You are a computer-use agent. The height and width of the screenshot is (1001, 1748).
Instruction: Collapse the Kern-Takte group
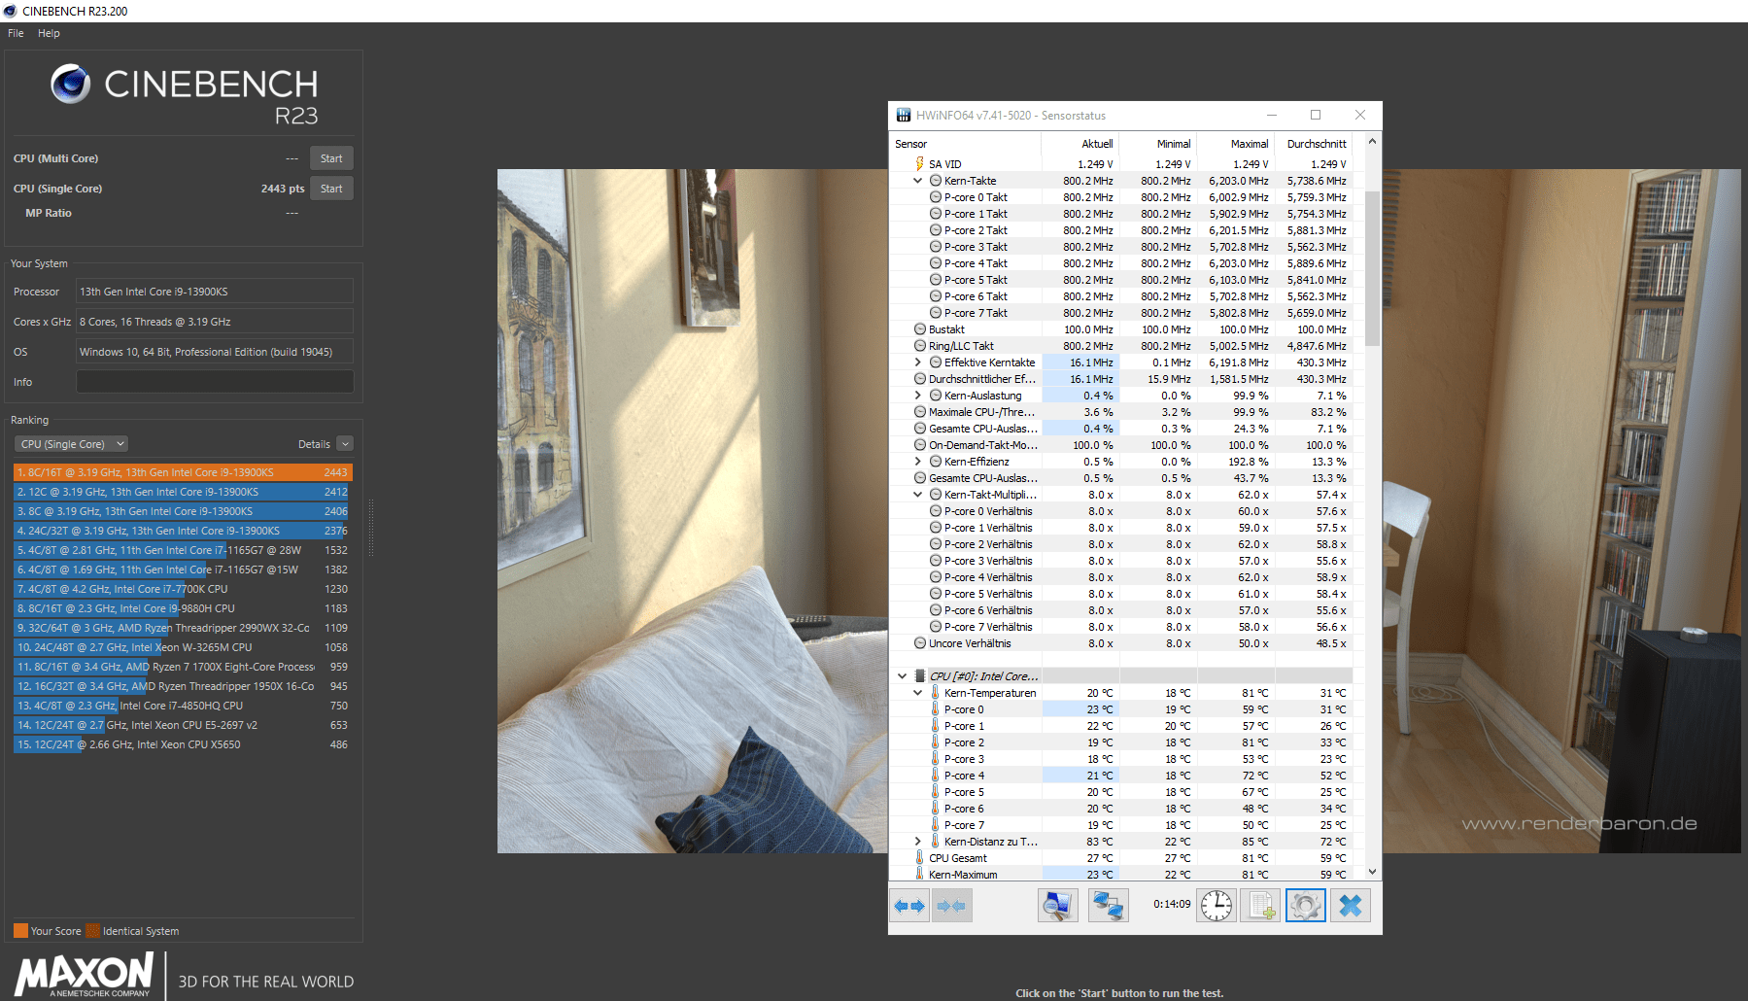point(917,181)
